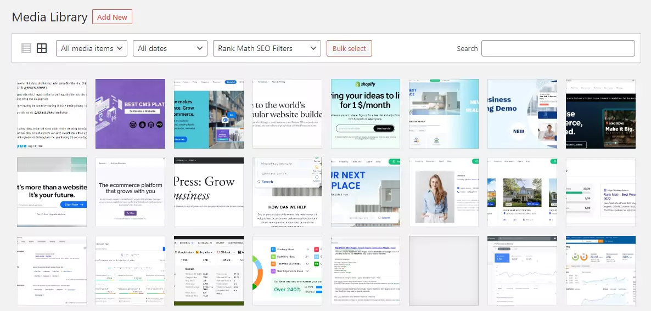Viewport: 651px width, 311px height.
Task: Open the ecommerce platform grows with you thumbnail
Action: click(x=131, y=192)
